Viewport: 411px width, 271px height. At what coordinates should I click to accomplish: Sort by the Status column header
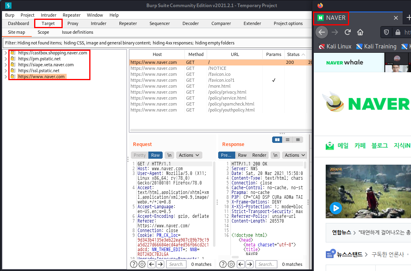[x=296, y=54]
